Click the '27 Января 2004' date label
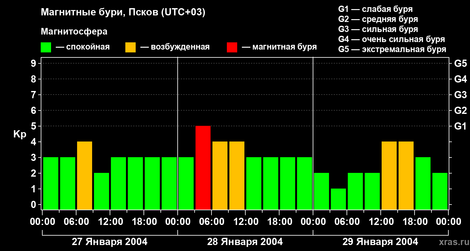The image size is (470, 251). (110, 242)
